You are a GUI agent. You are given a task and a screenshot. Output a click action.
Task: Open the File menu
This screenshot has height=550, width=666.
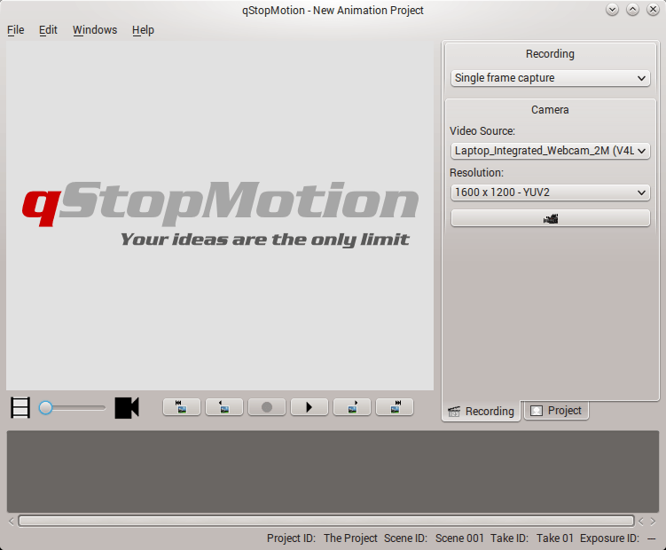[16, 30]
